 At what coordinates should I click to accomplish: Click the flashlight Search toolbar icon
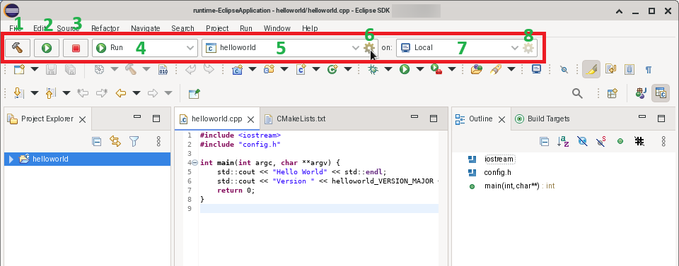[495, 69]
